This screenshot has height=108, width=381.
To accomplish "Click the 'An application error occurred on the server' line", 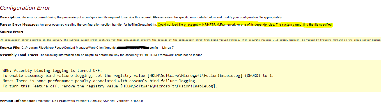I will click(190, 40).
